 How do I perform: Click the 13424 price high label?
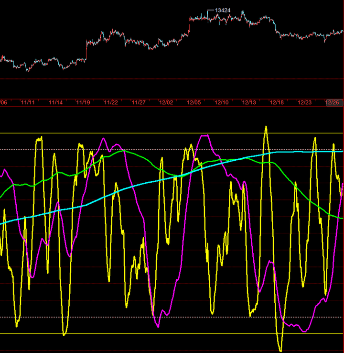pos(223,11)
